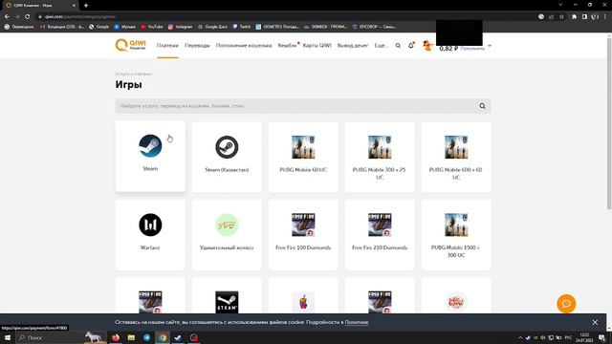Image resolution: width=612 pixels, height=344 pixels.
Task: Open the Карты QIWI tab
Action: (317, 46)
